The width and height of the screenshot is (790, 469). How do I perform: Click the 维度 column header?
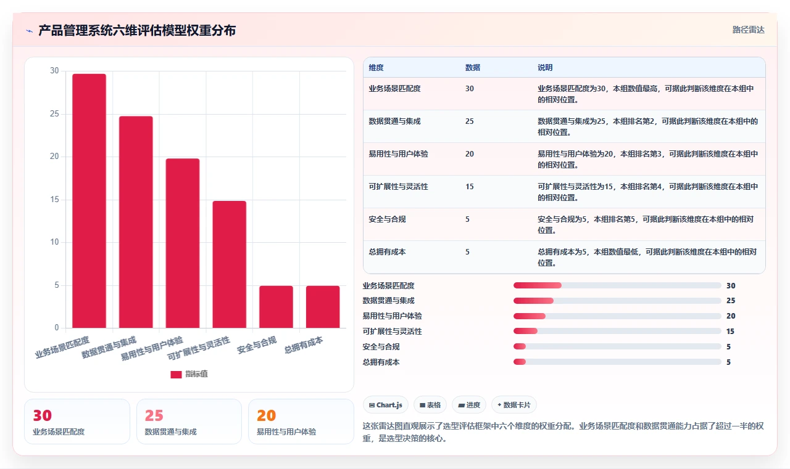tap(376, 67)
